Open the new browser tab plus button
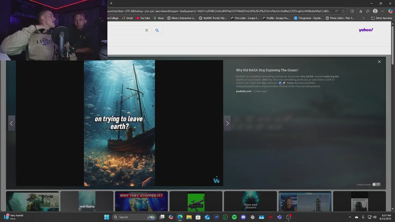This screenshot has height=222, width=395. click(111, 3)
